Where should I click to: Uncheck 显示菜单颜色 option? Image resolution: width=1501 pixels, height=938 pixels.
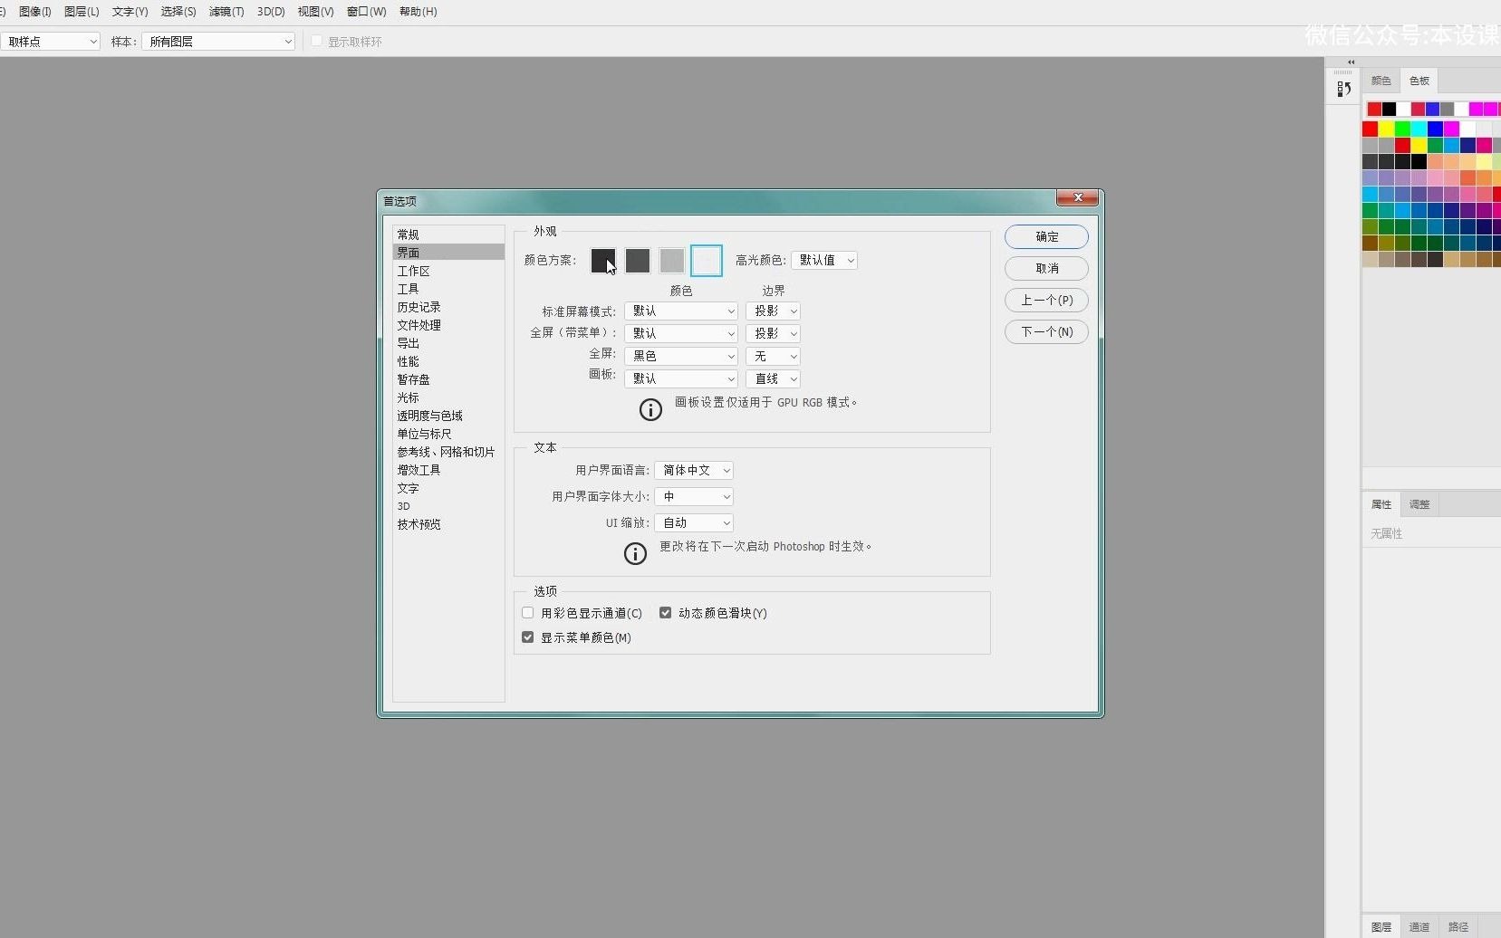click(x=527, y=636)
